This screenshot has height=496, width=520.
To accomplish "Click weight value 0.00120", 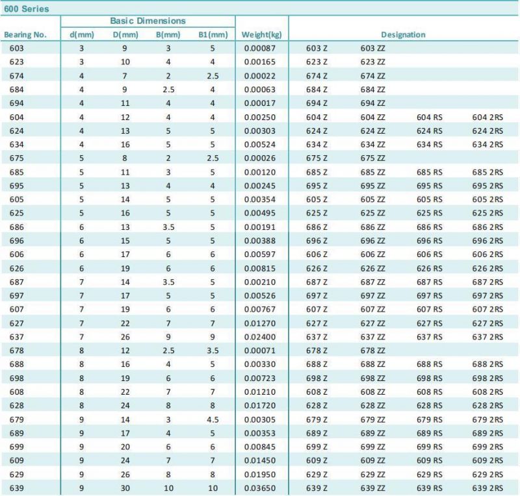I will tap(260, 172).
